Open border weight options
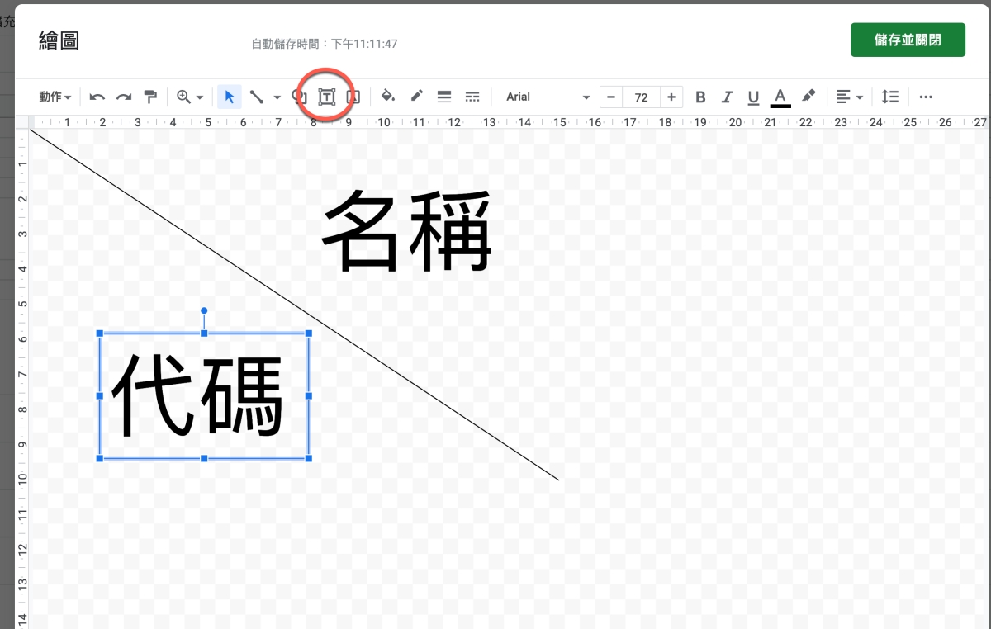 tap(444, 97)
